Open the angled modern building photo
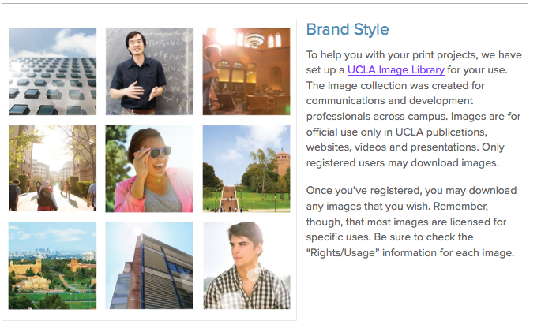The image size is (541, 328). (x=149, y=265)
